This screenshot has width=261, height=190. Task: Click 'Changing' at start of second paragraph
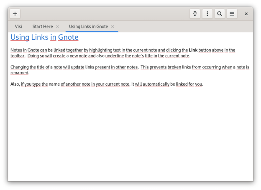(19, 67)
